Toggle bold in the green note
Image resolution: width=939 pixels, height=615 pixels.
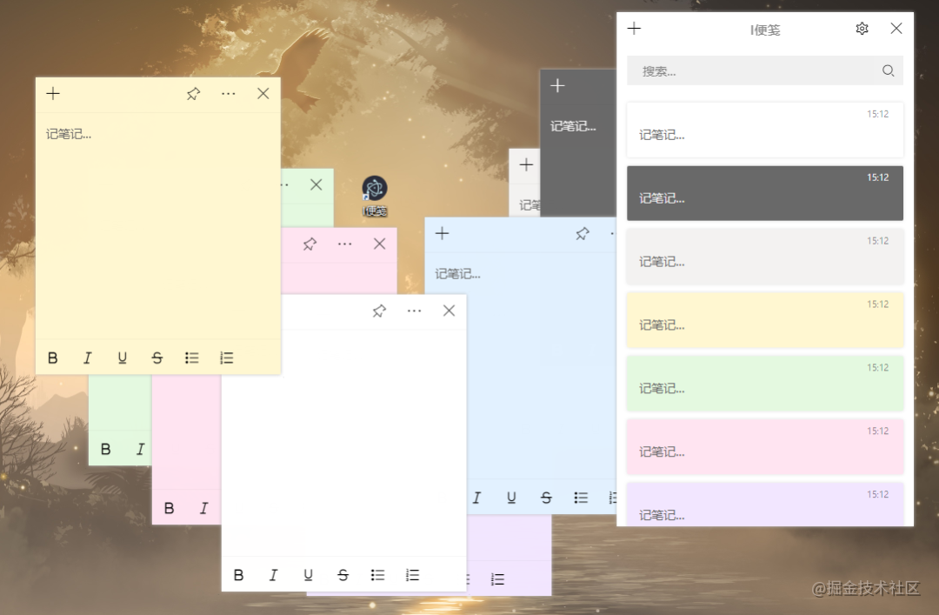coord(105,449)
